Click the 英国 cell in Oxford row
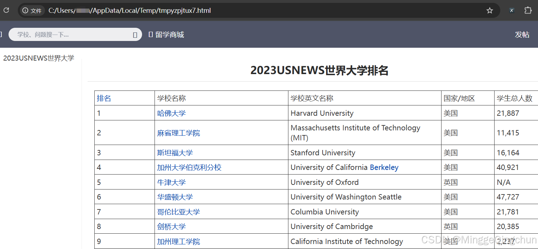 click(468, 182)
